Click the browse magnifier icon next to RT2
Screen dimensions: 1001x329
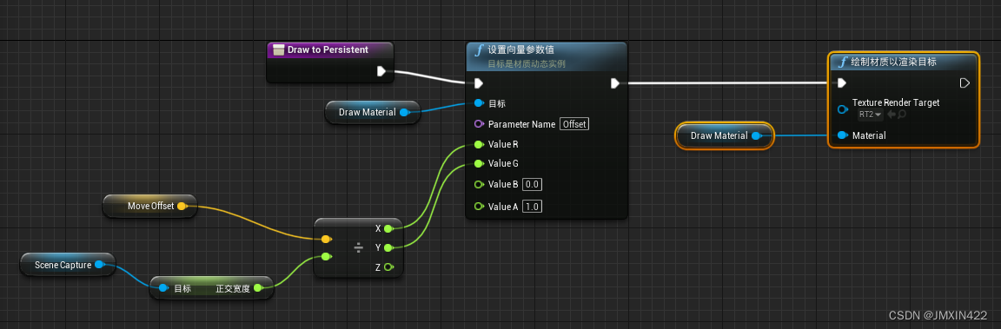pyautogui.click(x=902, y=114)
